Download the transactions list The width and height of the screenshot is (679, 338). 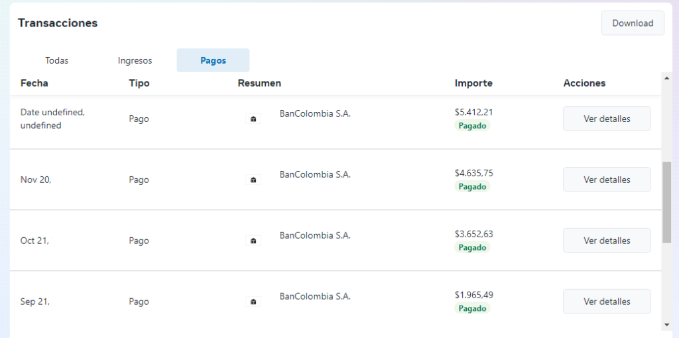632,23
